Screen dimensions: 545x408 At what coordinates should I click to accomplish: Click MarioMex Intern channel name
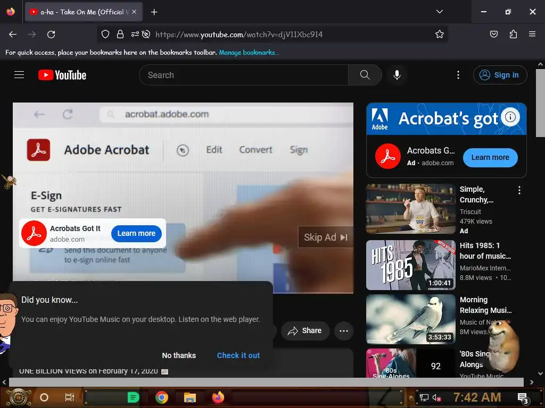(x=485, y=268)
